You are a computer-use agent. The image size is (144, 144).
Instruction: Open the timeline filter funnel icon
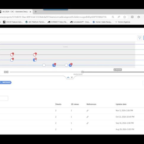coord(140,38)
